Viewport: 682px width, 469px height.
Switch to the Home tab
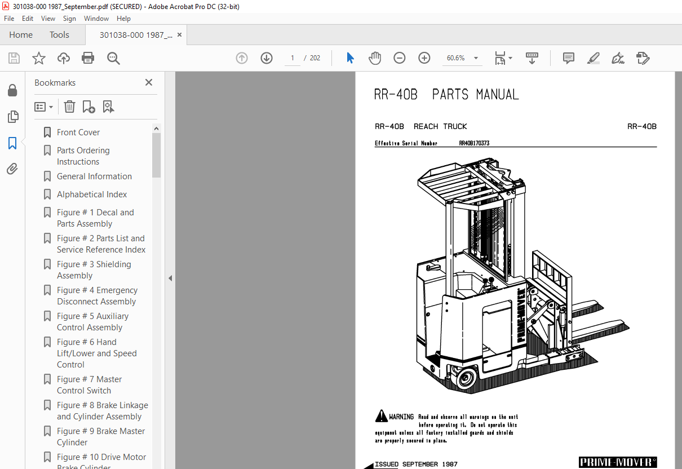pyautogui.click(x=21, y=35)
